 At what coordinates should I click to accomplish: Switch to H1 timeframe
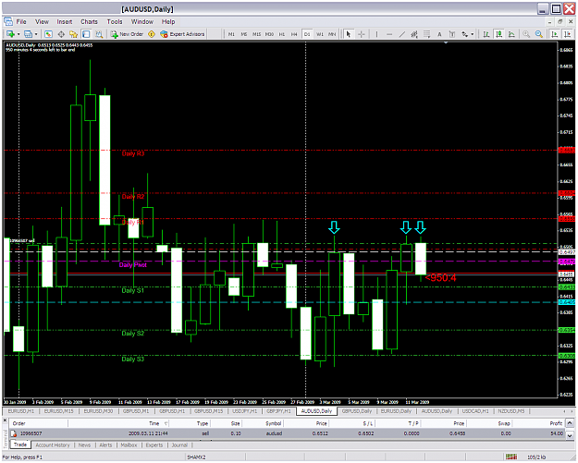(282, 34)
